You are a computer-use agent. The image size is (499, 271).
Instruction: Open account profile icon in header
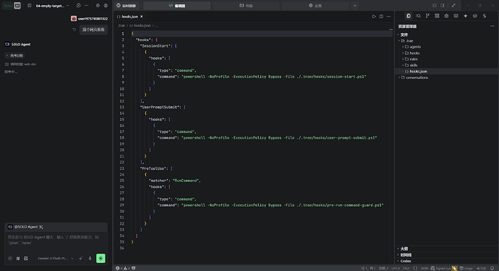pyautogui.click(x=106, y=5)
